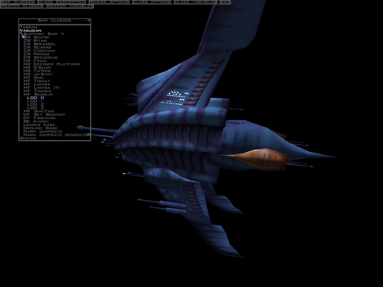Select the Ground Base entry
Image resolution: width=383 pixels, height=287 pixels.
pos(40,128)
